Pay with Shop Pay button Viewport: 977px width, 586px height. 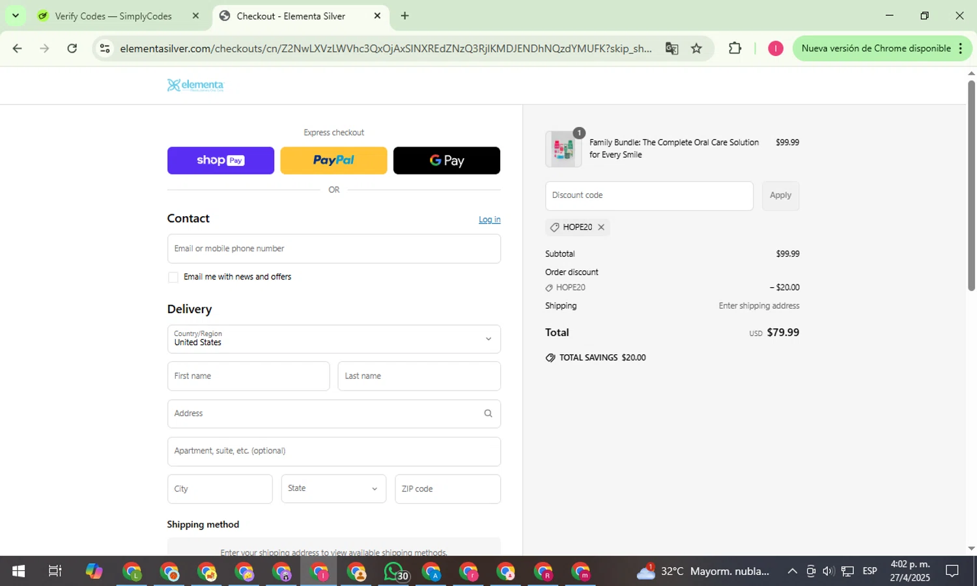(x=221, y=160)
